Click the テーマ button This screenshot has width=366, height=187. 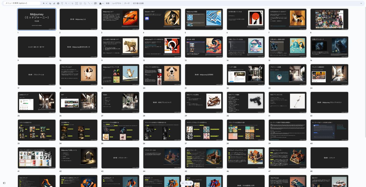coord(127,3)
